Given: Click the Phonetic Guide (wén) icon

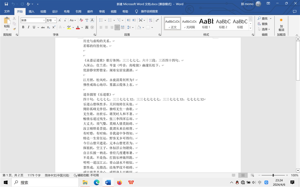Looking at the screenshot, I should pos(87,20).
